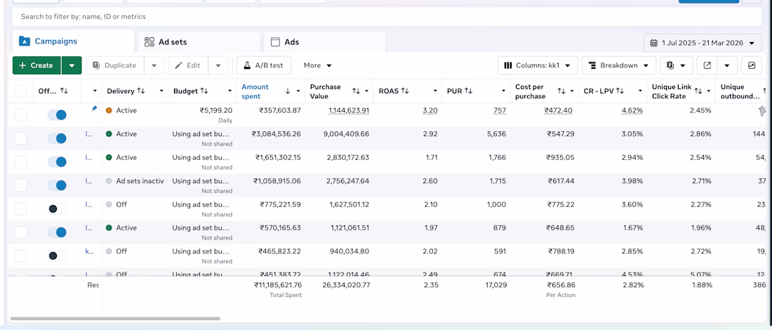
Task: Open the reports dropdown icon next to Breakdown
Action: point(676,65)
